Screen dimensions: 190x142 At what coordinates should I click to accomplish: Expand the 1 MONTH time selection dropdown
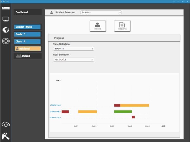[x=73, y=49]
